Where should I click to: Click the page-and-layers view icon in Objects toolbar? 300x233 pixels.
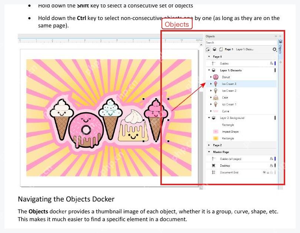tap(208, 49)
